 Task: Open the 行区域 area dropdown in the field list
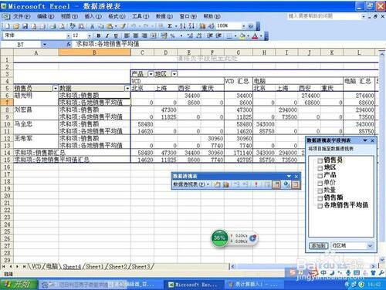370,245
